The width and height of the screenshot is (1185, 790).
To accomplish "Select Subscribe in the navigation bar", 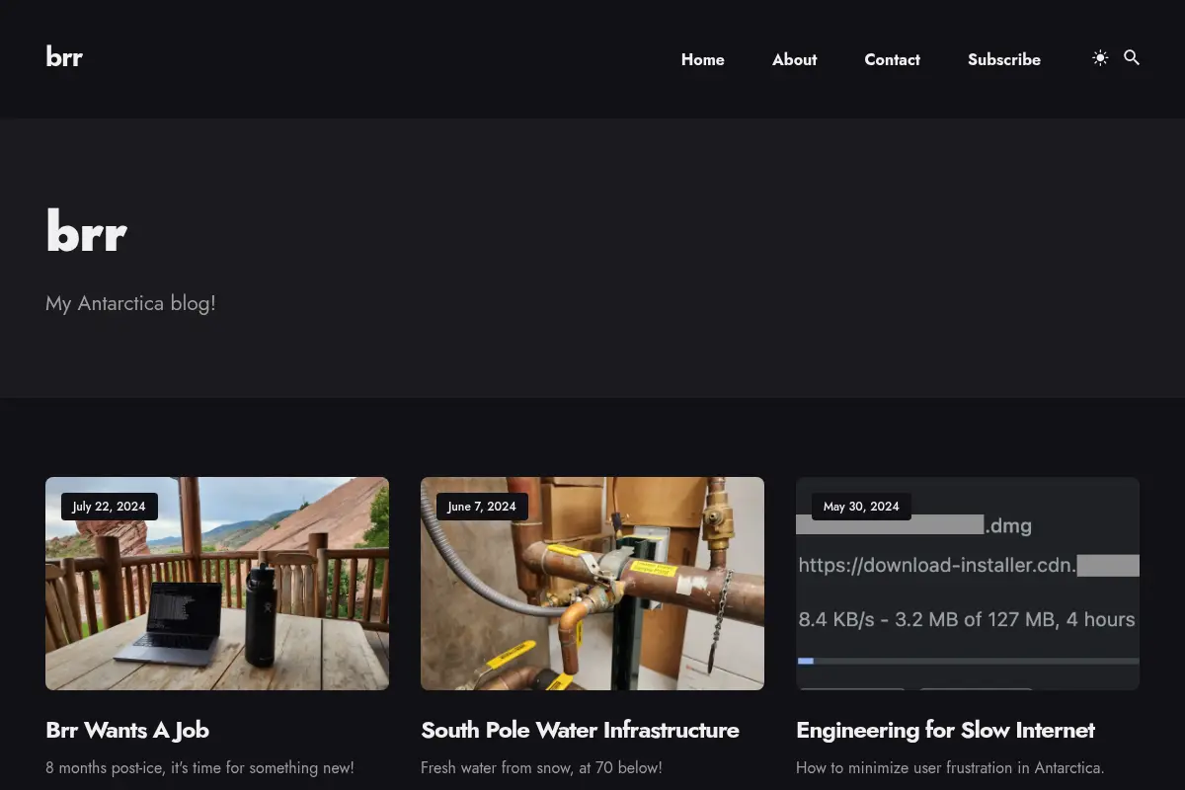I will tap(1004, 59).
